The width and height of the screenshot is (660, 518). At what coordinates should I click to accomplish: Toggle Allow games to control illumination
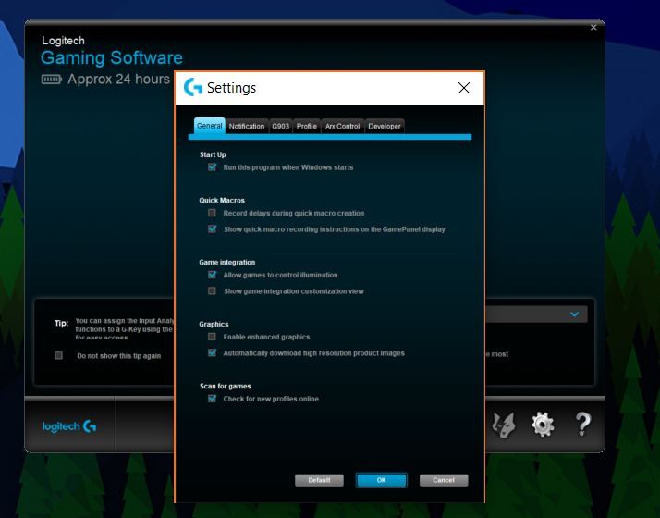(213, 275)
